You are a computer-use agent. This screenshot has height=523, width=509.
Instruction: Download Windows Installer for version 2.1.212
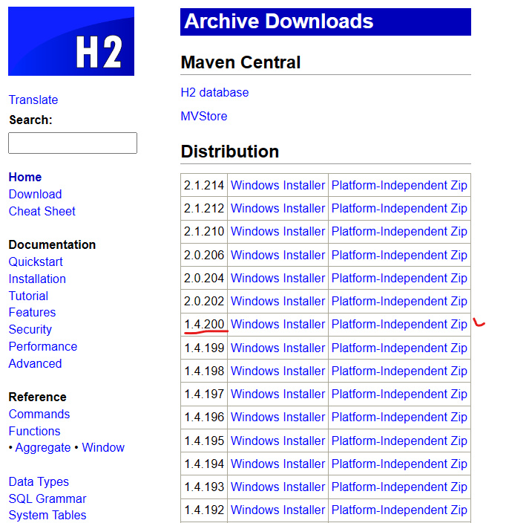tap(278, 208)
